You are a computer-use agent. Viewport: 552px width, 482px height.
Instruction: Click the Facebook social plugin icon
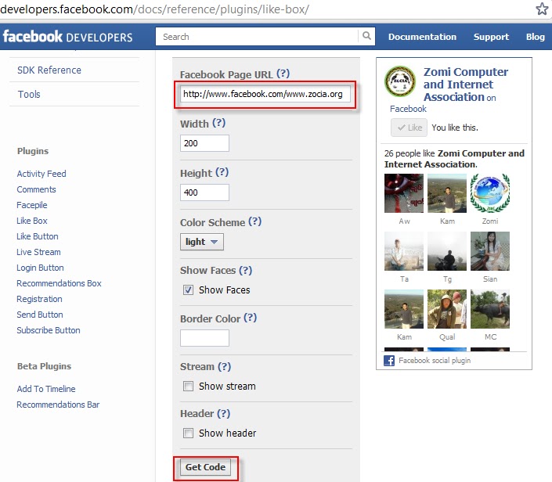(389, 361)
